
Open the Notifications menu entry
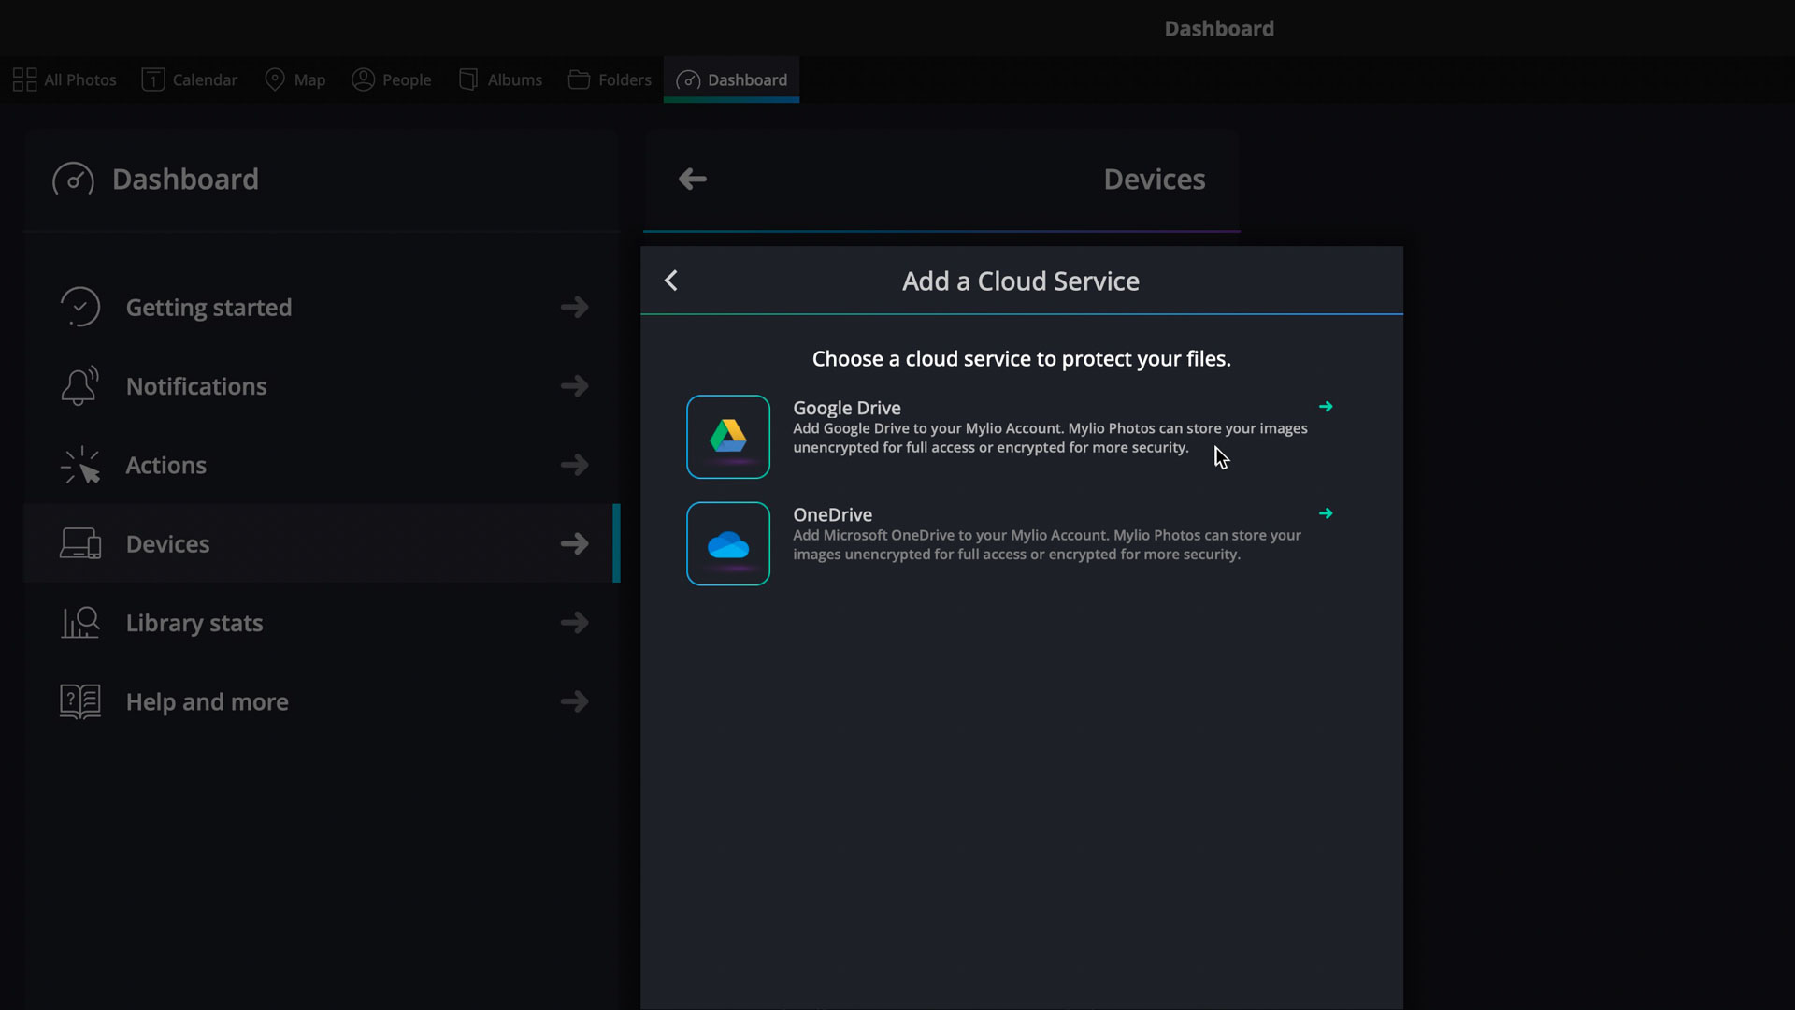point(322,385)
